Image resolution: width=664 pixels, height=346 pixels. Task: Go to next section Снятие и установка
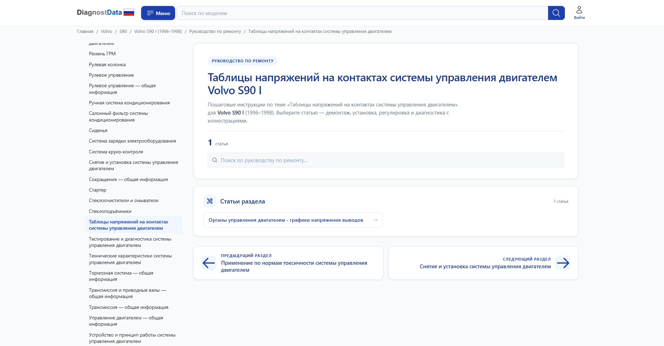pyautogui.click(x=483, y=263)
